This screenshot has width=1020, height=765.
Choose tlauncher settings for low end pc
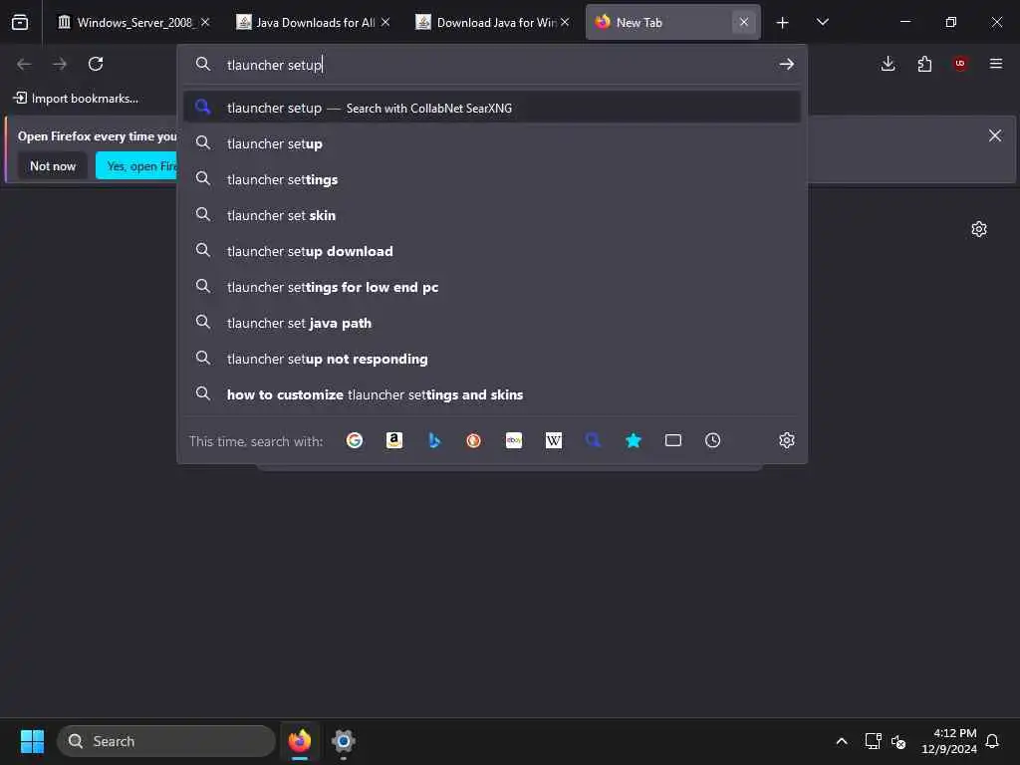492,287
